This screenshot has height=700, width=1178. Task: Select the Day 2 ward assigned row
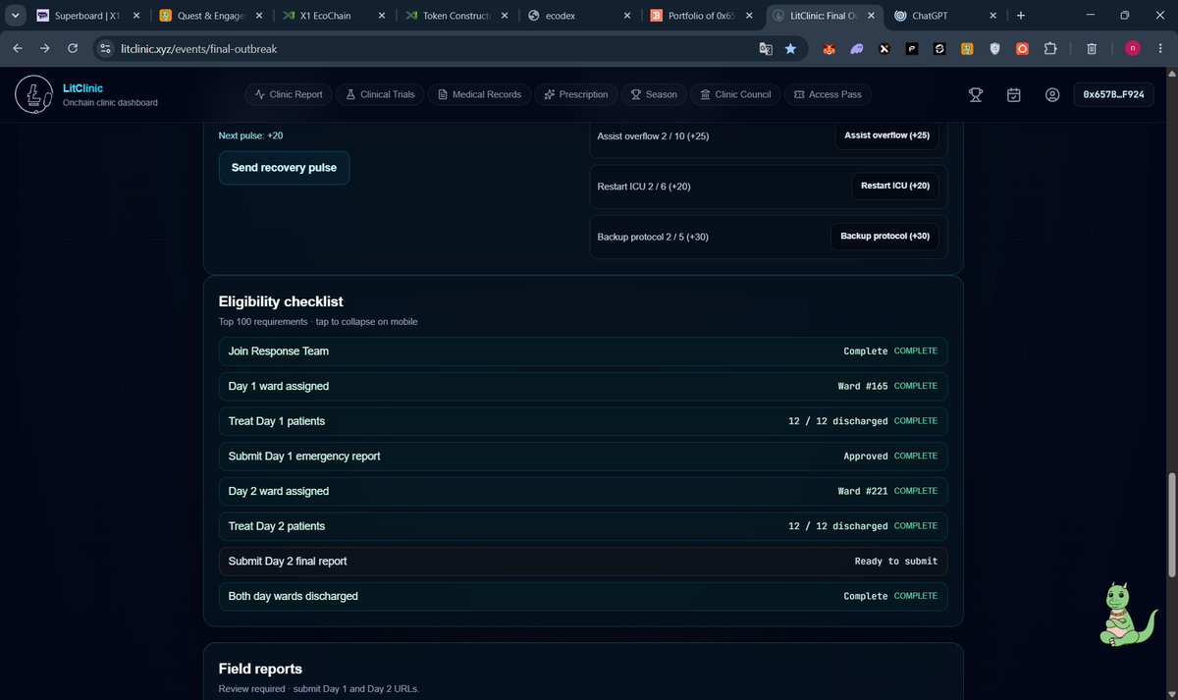tap(583, 491)
